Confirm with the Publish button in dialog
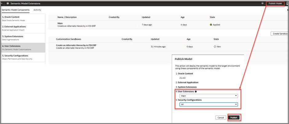The height and width of the screenshot is (124, 289). click(x=234, y=118)
